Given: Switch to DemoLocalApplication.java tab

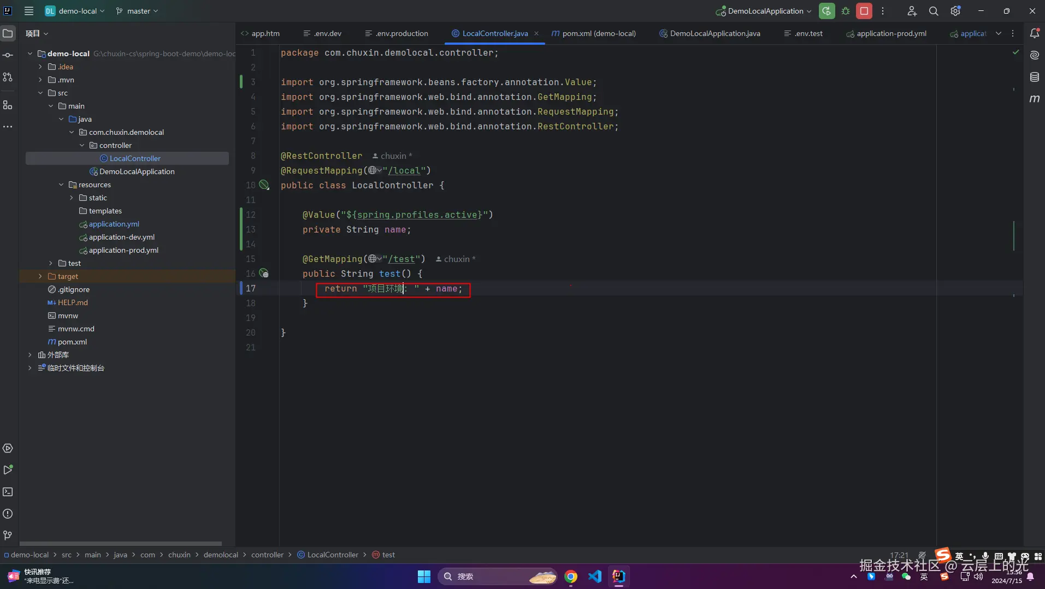Looking at the screenshot, I should point(710,33).
